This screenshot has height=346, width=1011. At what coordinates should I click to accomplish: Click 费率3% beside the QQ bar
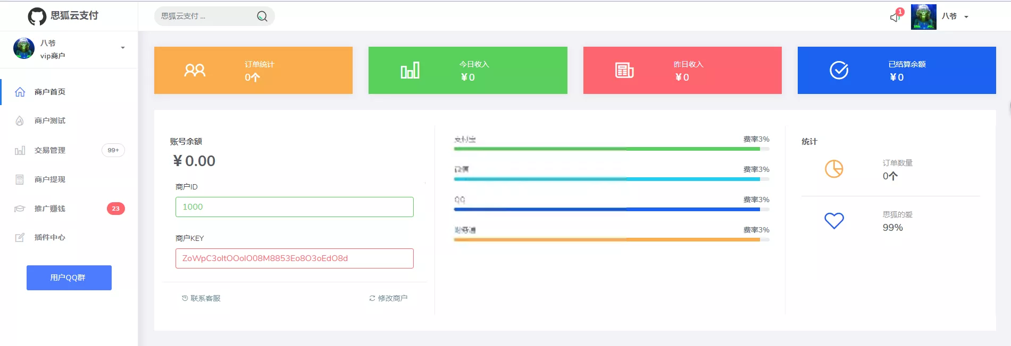point(756,200)
